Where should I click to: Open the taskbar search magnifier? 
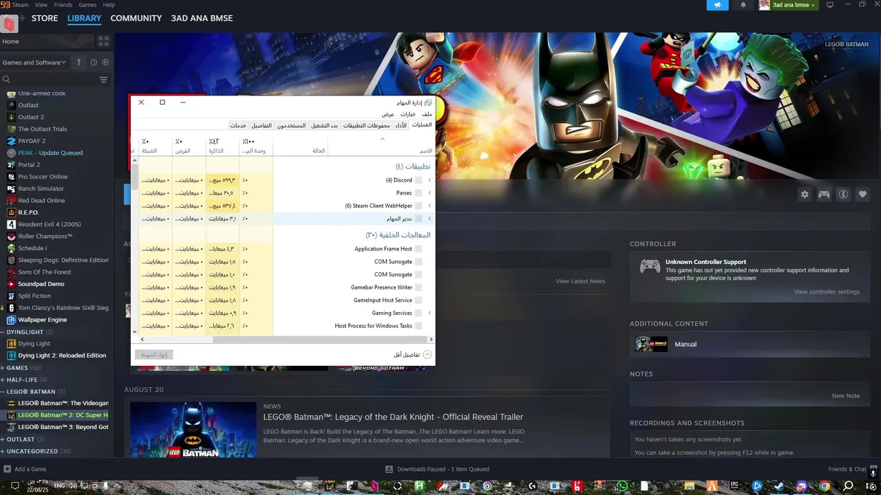tap(848, 486)
